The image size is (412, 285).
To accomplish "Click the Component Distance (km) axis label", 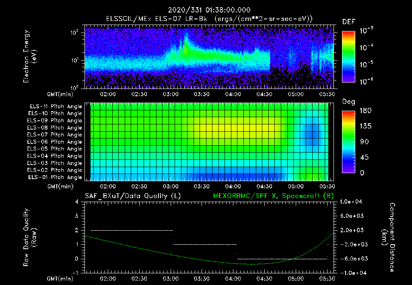I will 388,237.
